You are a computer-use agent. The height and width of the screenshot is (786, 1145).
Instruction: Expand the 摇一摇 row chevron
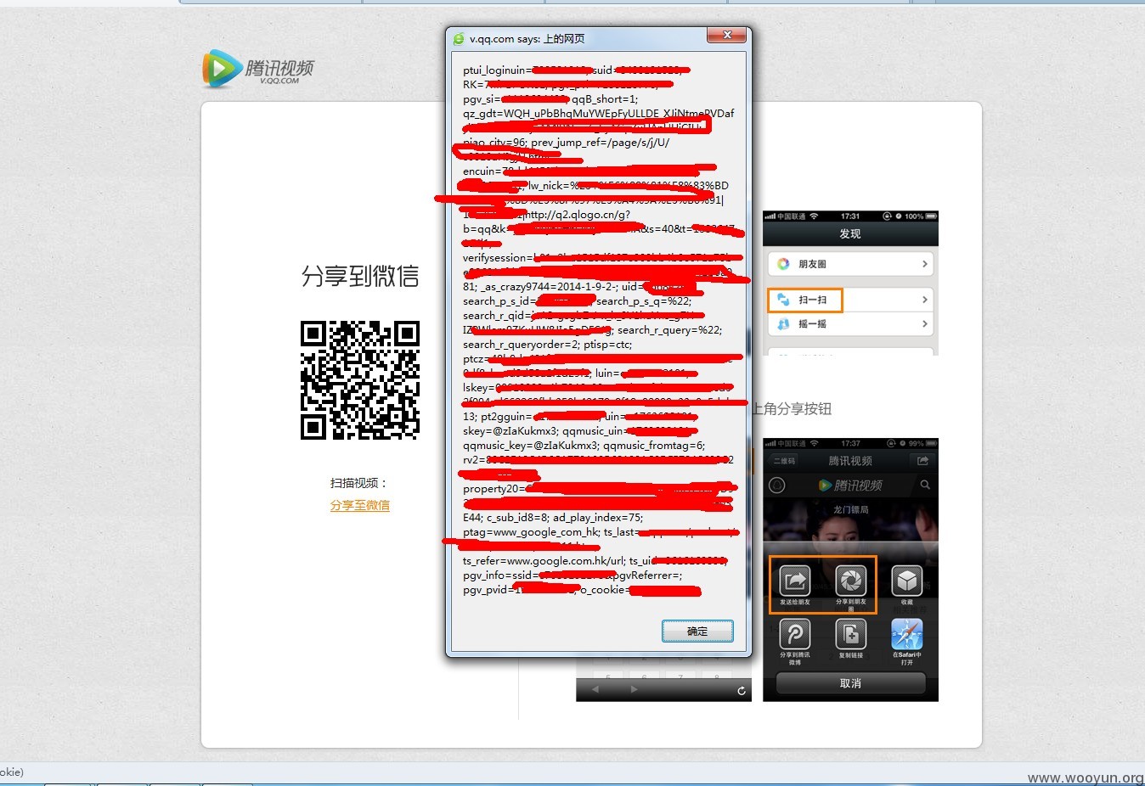click(925, 324)
